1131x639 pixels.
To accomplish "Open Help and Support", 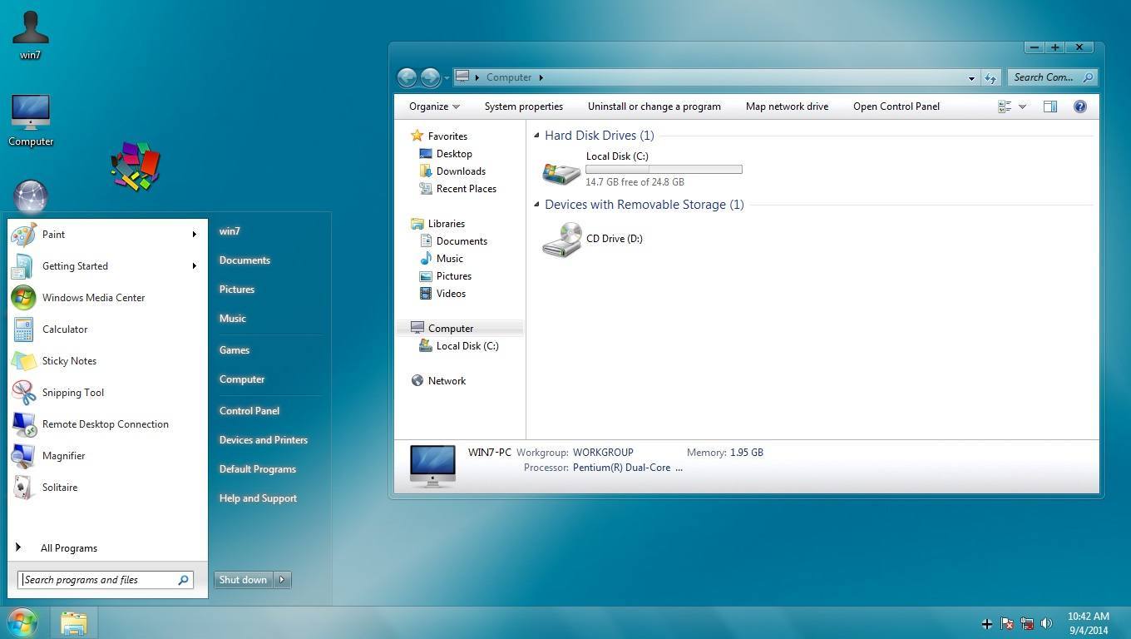I will click(258, 498).
